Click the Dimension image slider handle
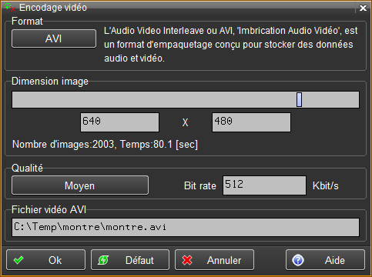The height and width of the screenshot is (277, 372). pyautogui.click(x=299, y=99)
